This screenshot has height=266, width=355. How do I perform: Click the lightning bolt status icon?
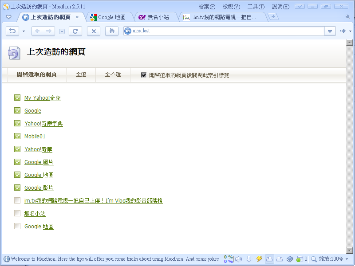[x=259, y=259]
